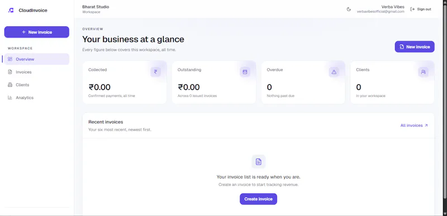Click the Recent invoices heading
Screen dimensions: 447x216
[x=106, y=122]
